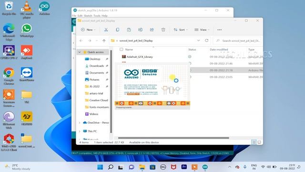Click the Cut icon in Explorer toolbar
The width and height of the screenshot is (305, 172).
(x=106, y=30)
